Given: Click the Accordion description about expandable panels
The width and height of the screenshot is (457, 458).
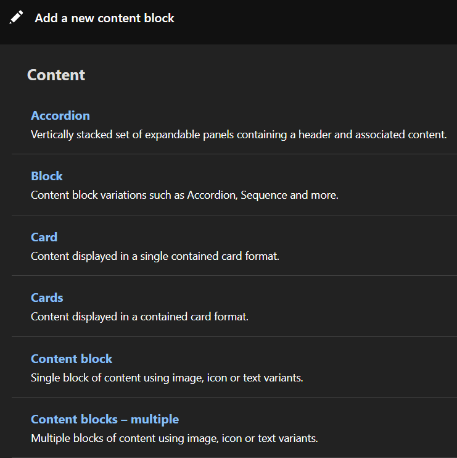Looking at the screenshot, I should coord(239,135).
